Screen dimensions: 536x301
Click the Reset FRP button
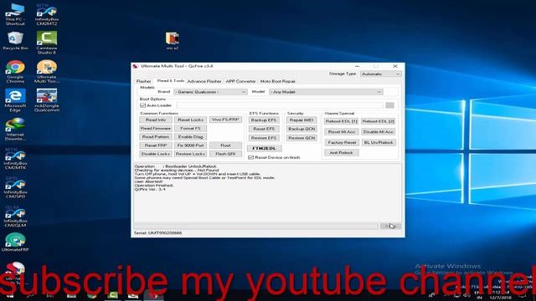(156, 145)
